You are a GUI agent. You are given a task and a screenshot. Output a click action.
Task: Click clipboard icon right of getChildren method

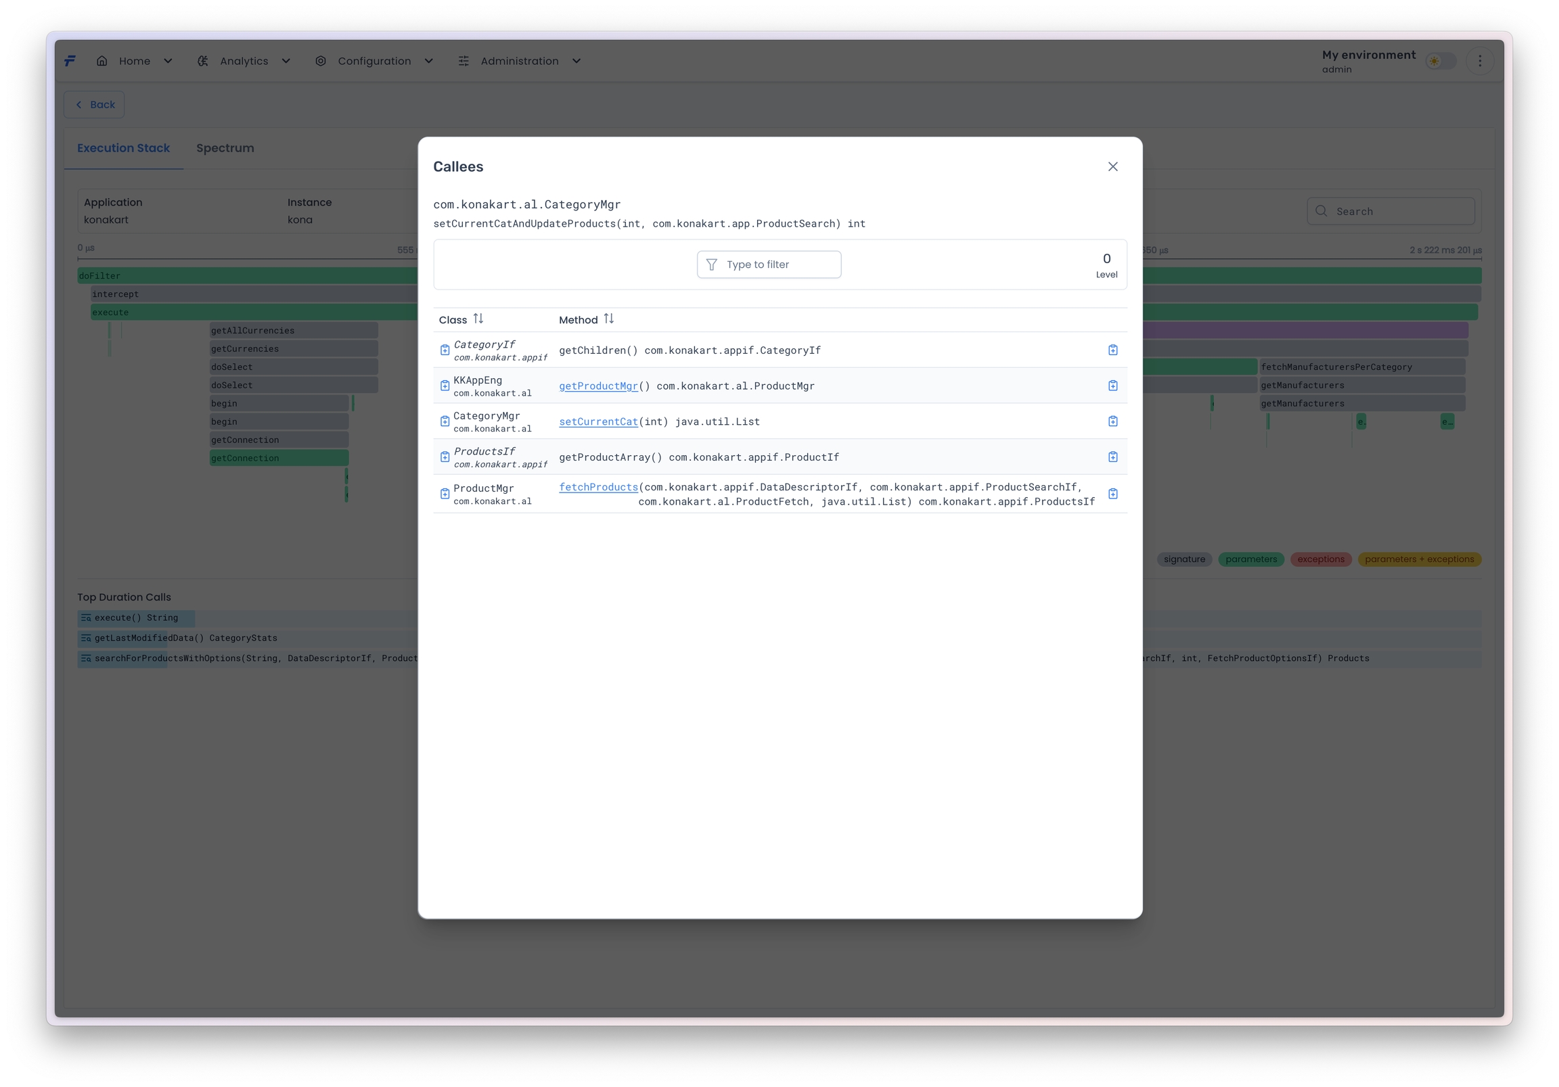point(1112,350)
